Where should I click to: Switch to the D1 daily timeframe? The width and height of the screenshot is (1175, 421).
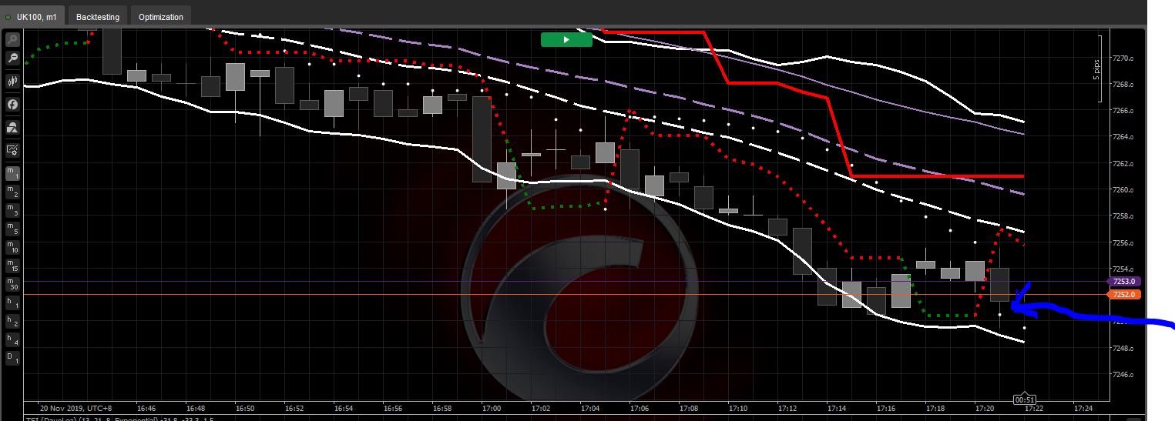click(x=12, y=358)
